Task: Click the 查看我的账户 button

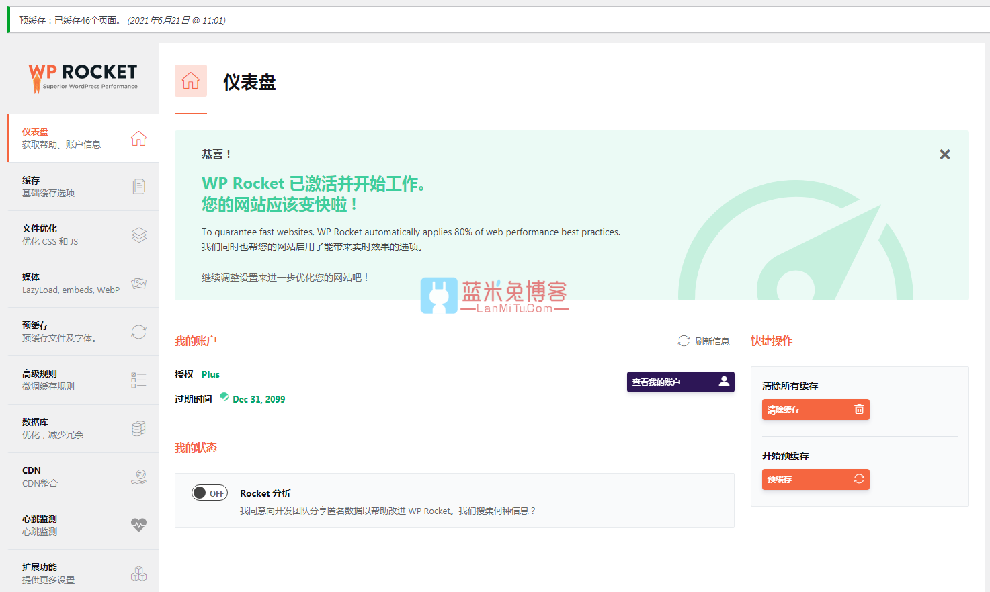Action: coord(680,382)
